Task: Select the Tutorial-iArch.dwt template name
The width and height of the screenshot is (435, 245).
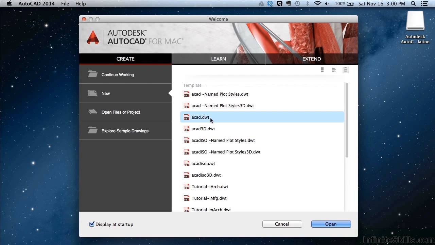Action: [210, 186]
